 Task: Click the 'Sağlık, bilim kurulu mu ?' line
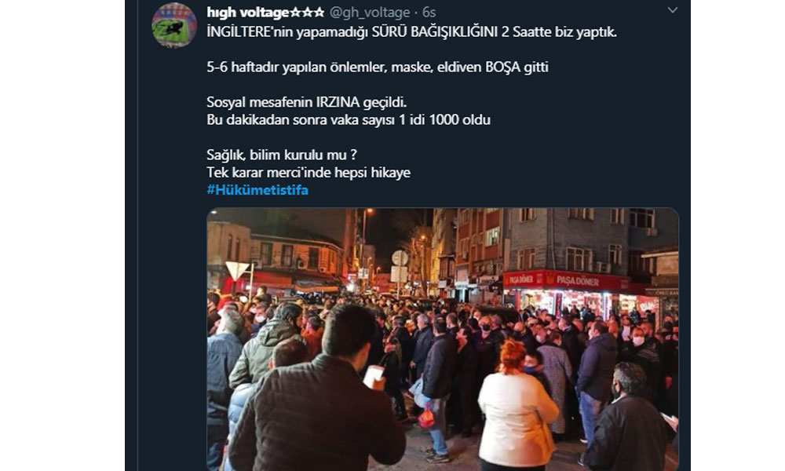pos(282,155)
